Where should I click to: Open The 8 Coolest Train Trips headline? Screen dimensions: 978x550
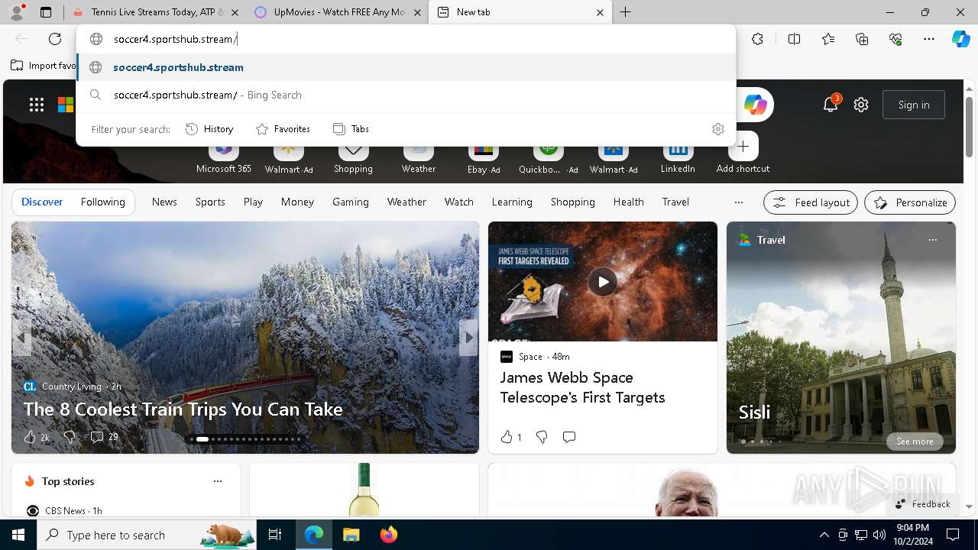(x=183, y=409)
